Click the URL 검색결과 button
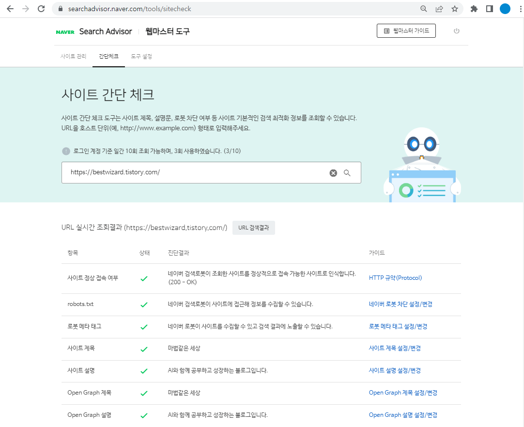 coord(254,228)
